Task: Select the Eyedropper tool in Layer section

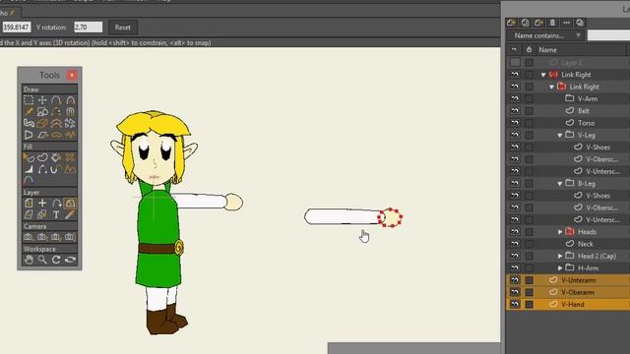Action: (70, 214)
